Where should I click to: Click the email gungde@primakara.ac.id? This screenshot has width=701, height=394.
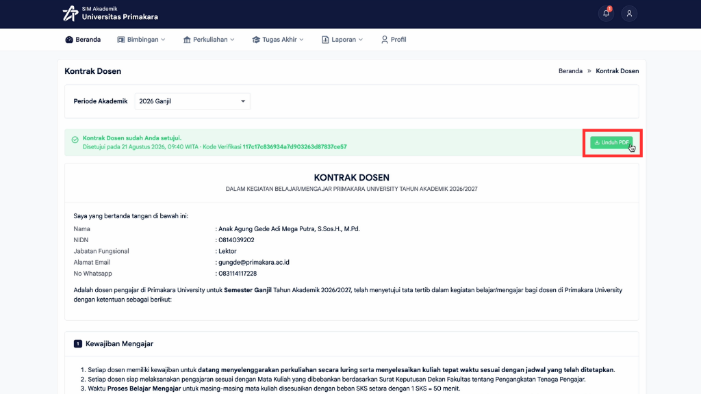(253, 262)
